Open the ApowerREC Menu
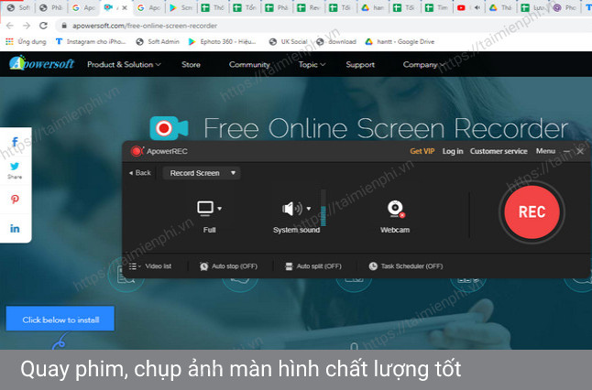Screen dimensions: 592x390 coord(545,151)
